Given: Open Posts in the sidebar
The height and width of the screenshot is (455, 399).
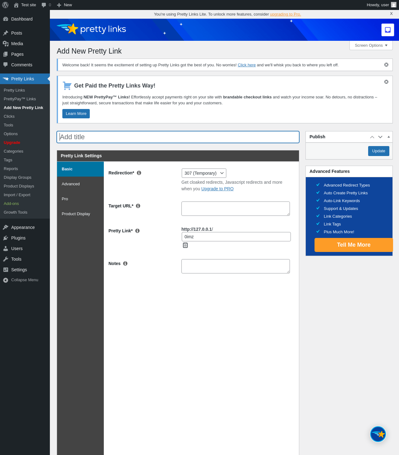Looking at the screenshot, I should (25, 33).
